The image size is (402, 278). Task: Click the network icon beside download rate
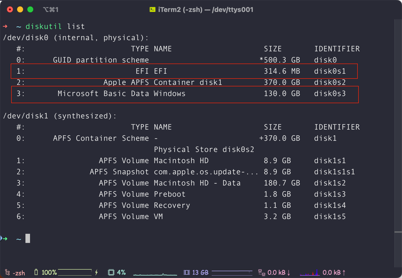click(x=262, y=273)
